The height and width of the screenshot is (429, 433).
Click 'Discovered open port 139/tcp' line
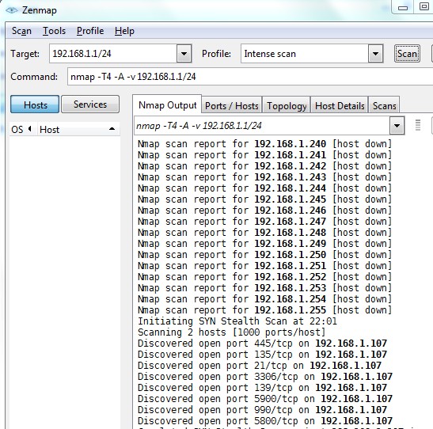tap(262, 388)
